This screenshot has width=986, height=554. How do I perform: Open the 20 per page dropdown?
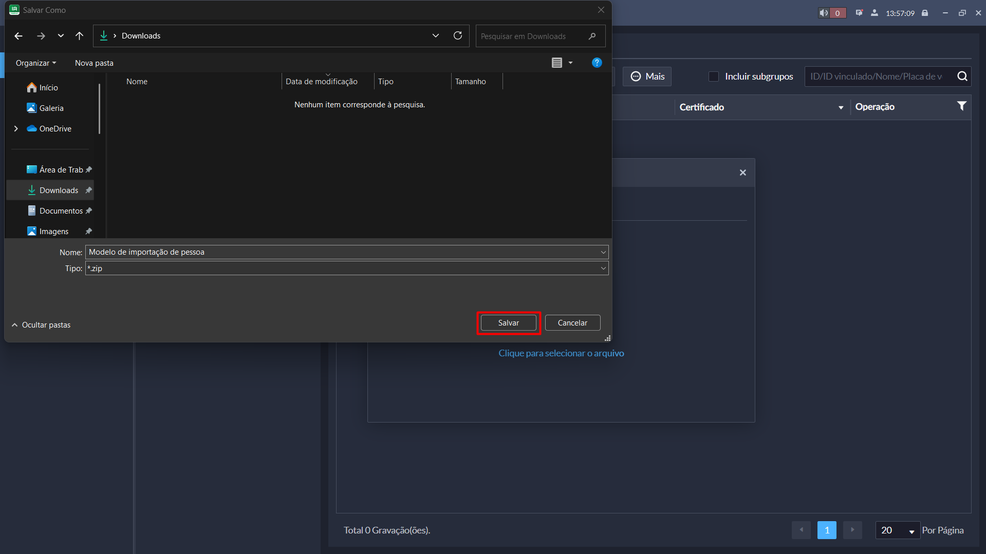click(x=897, y=530)
